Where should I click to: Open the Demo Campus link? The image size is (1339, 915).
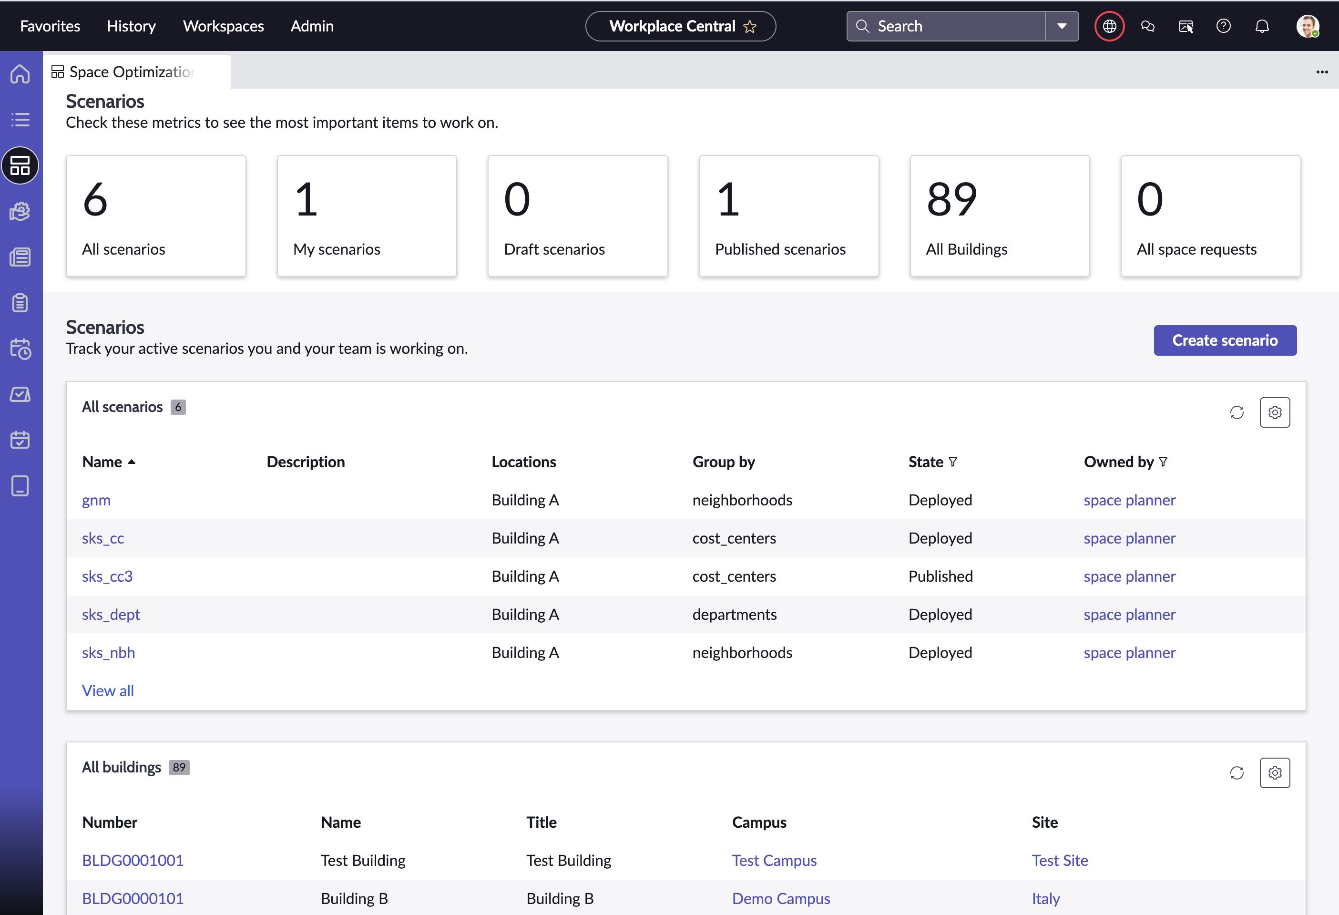click(x=781, y=898)
